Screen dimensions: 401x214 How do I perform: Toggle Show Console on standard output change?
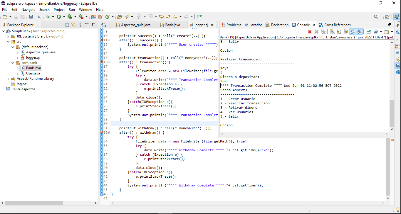[x=353, y=32]
